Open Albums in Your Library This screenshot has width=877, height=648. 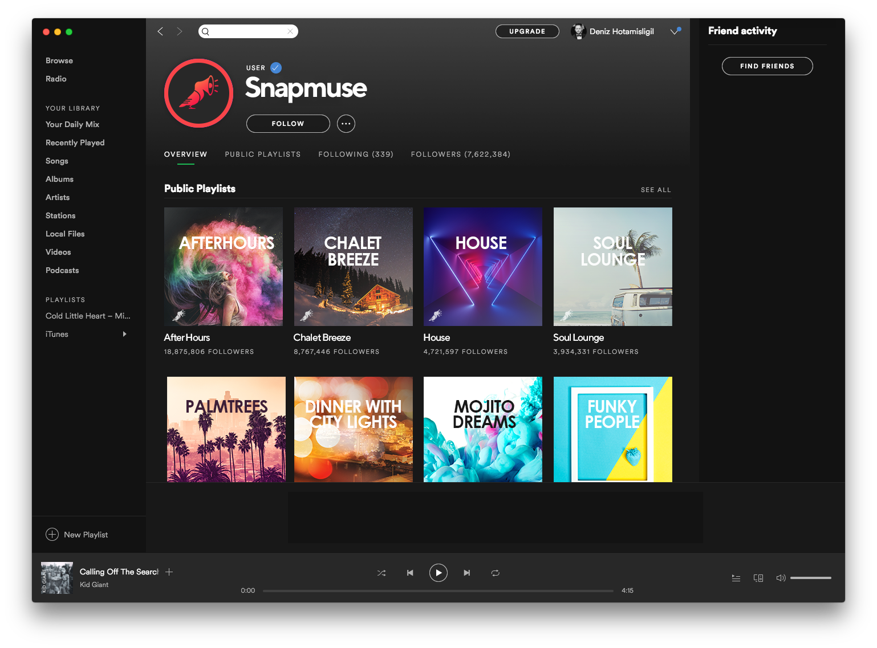[59, 179]
